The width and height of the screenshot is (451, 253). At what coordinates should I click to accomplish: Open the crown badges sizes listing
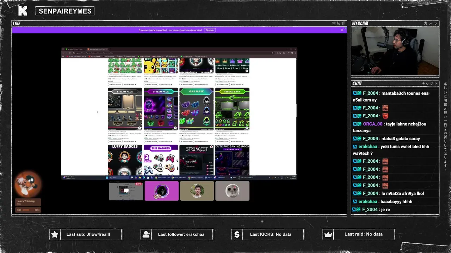[x=232, y=66]
